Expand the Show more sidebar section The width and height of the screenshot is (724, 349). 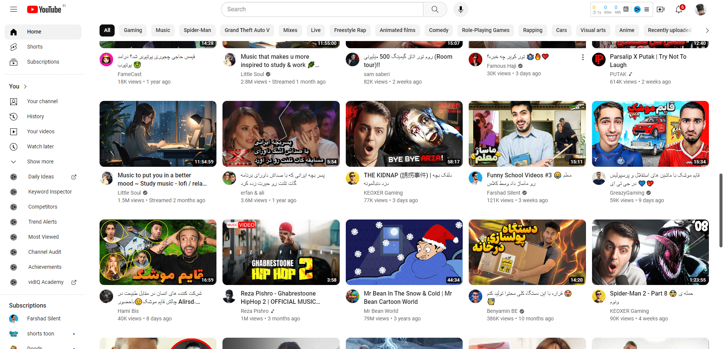(40, 162)
